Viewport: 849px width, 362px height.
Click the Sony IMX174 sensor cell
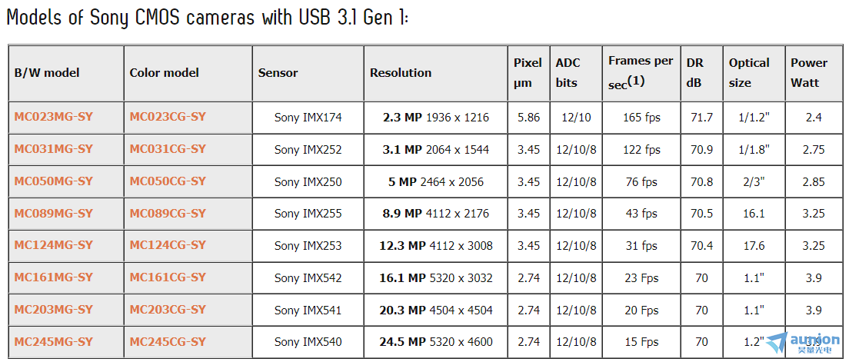coord(308,118)
